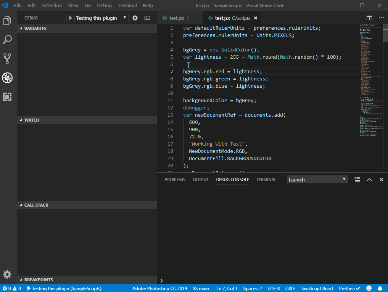388x292 pixels.
Task: Collapse the VARIABLES section
Action: 35,29
